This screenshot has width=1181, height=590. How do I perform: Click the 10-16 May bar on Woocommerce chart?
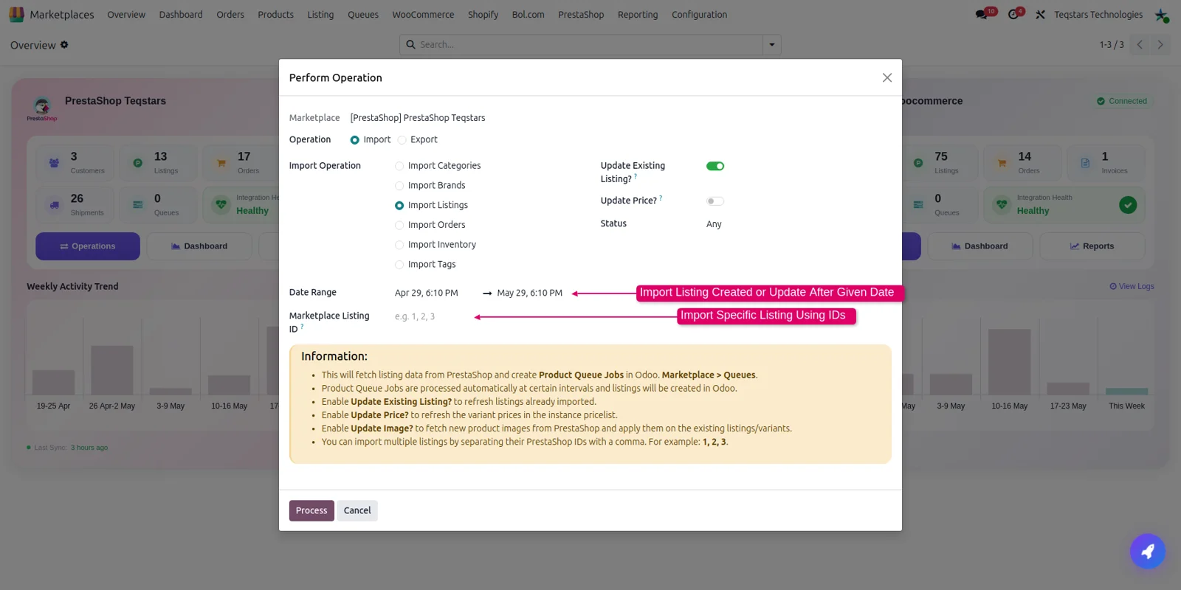[1009, 362]
